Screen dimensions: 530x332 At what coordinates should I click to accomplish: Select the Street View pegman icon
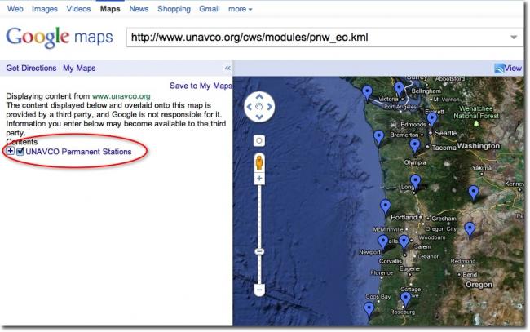258,161
